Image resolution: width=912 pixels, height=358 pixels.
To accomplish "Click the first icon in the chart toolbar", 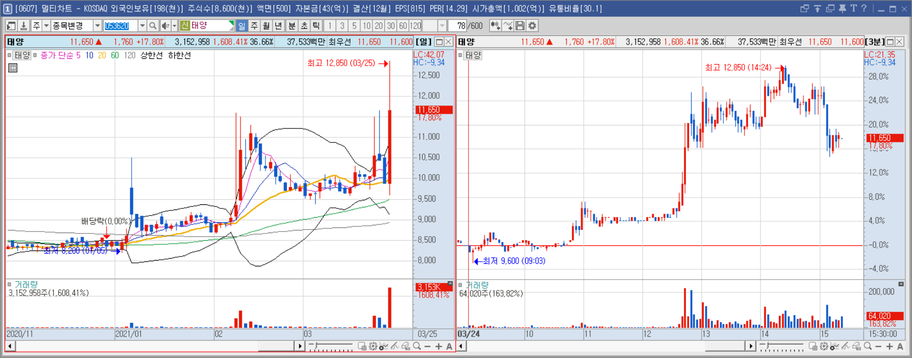I will click(x=11, y=26).
